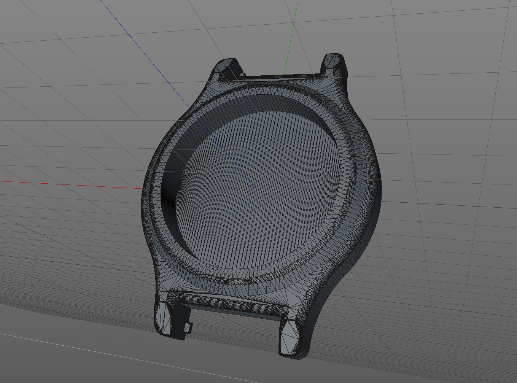Select the watch case mesh in the viewport
517x383 pixels.
tap(261, 205)
